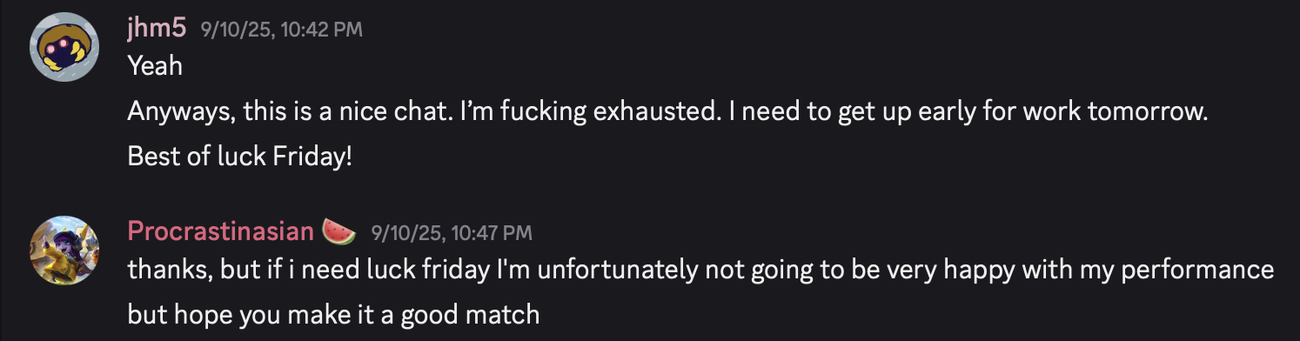The width and height of the screenshot is (1300, 341).
Task: Open jhm5's profile avatar
Action: 64,48
